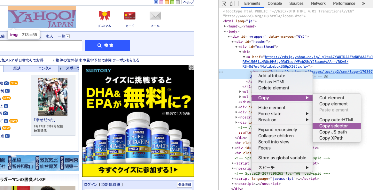Select the blue color theme swatch
Image resolution: width=373 pixels, height=190 pixels.
[156, 2]
